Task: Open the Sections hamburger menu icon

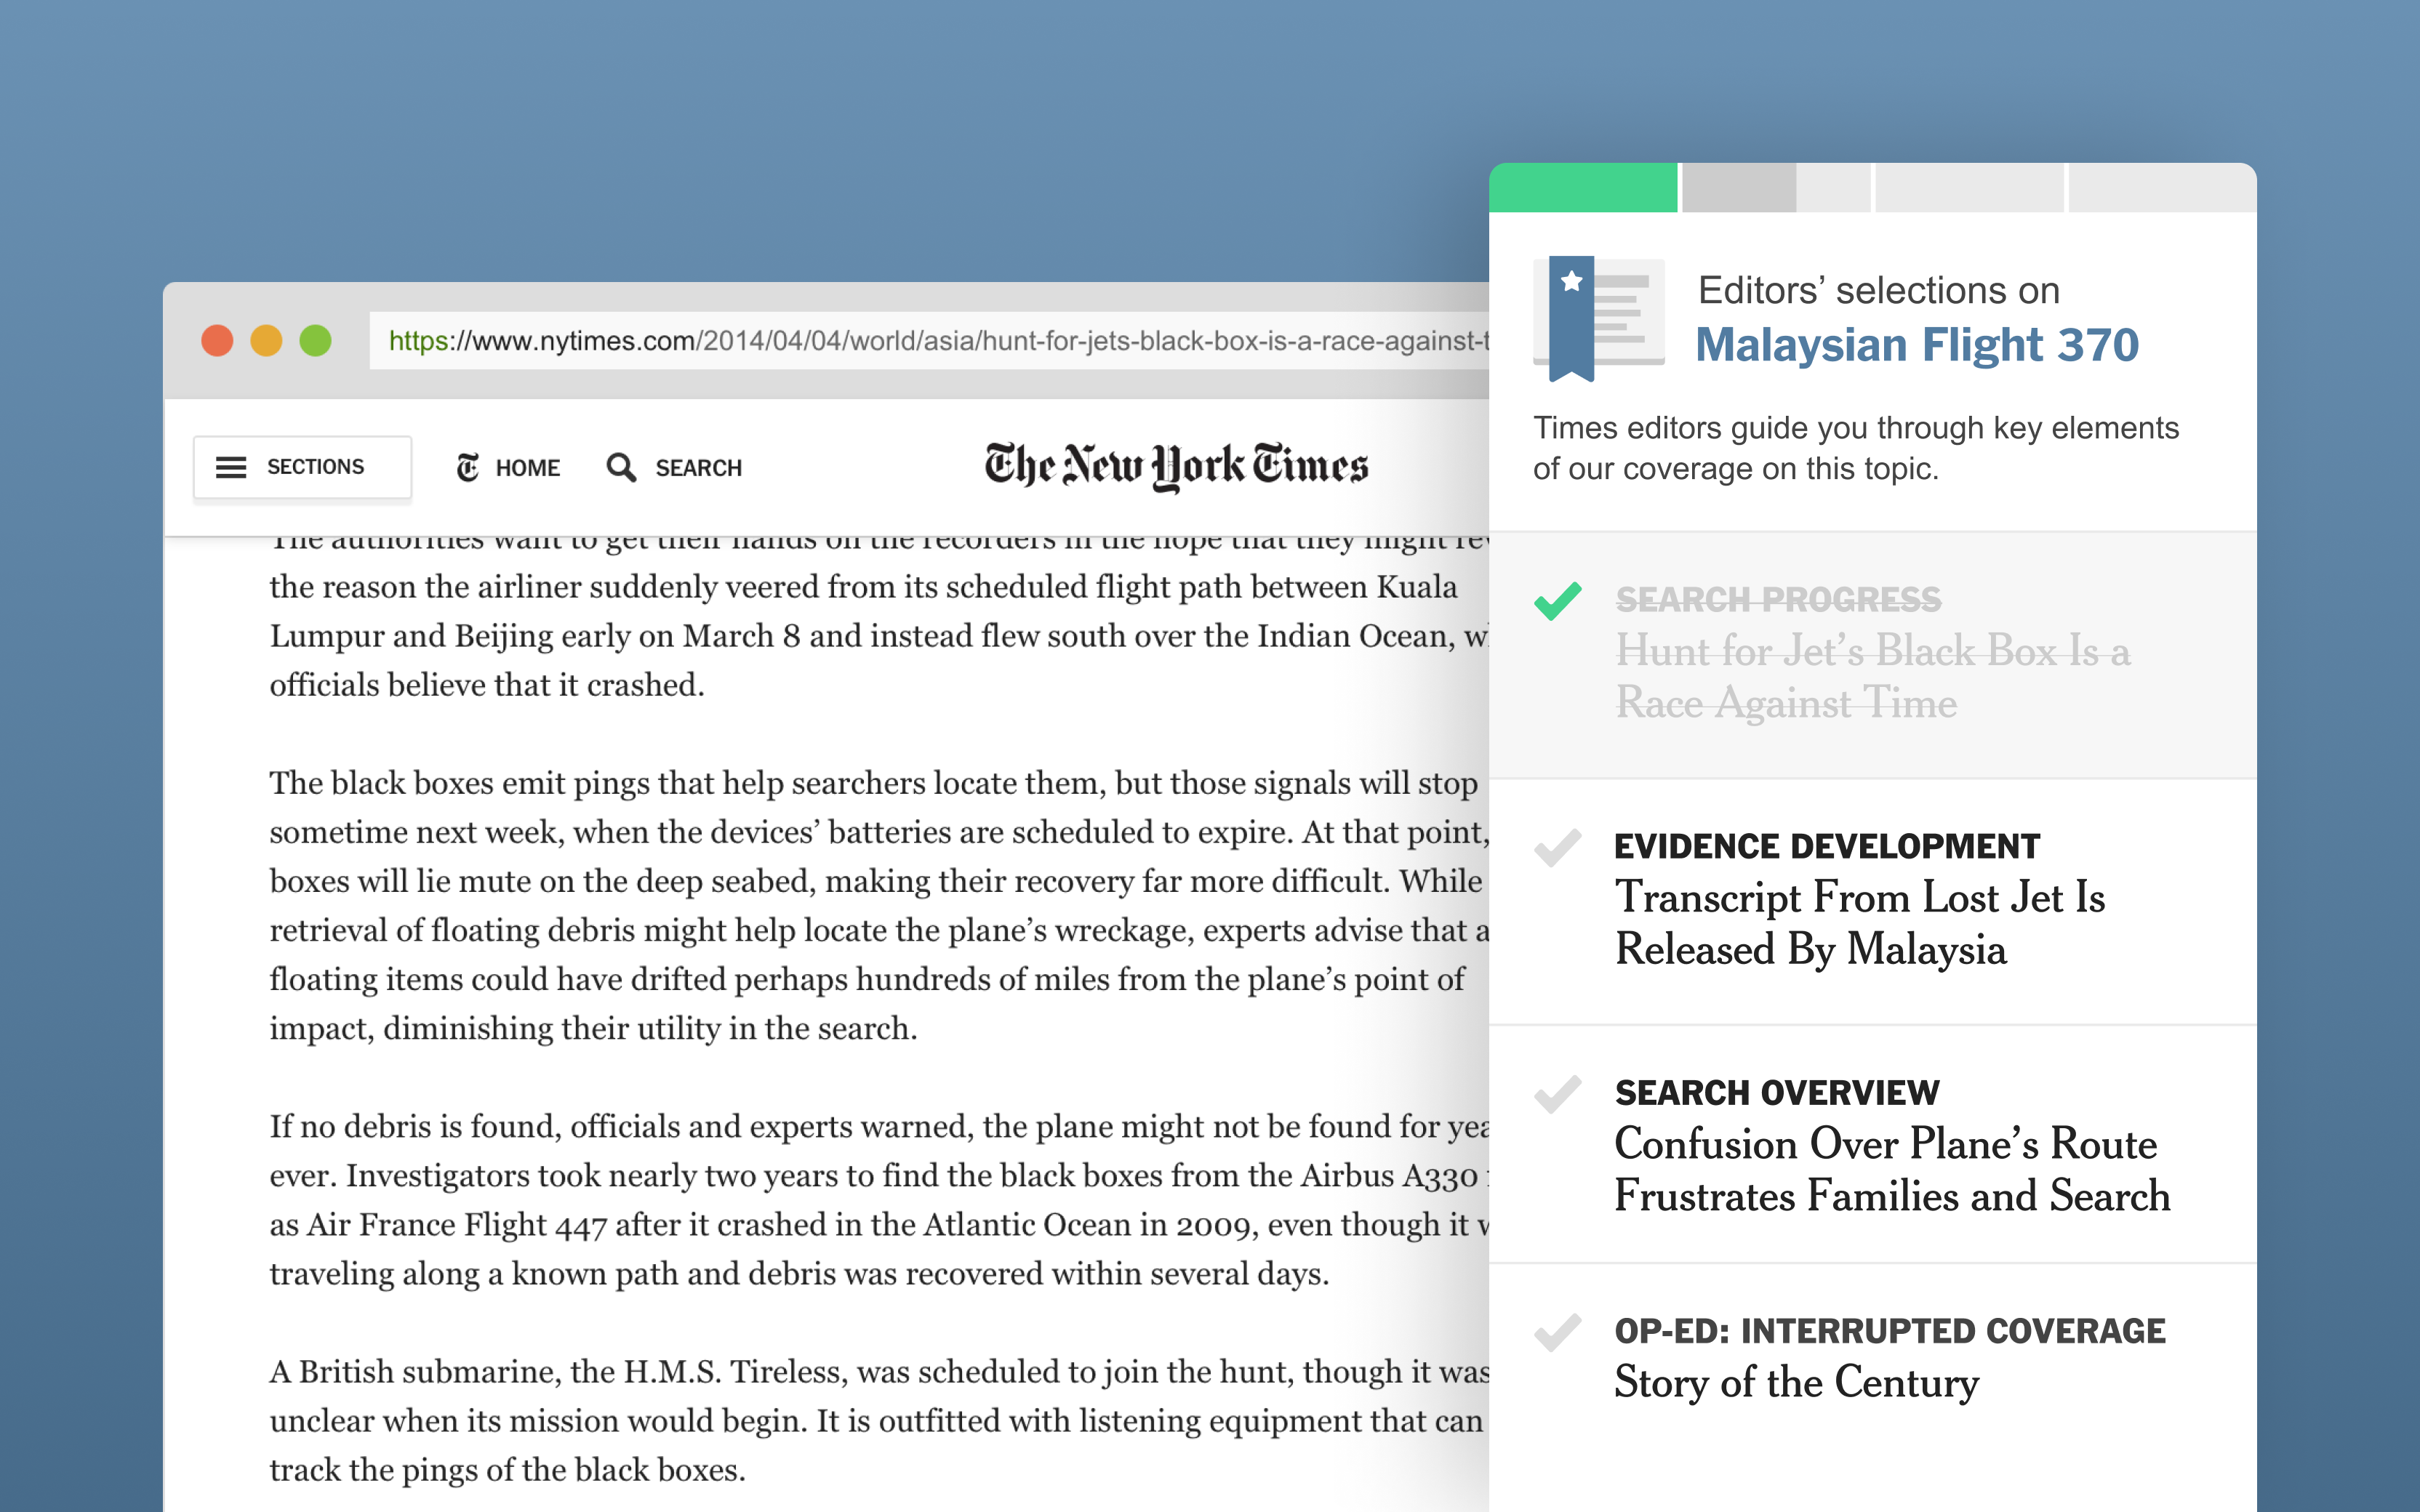Action: [231, 467]
